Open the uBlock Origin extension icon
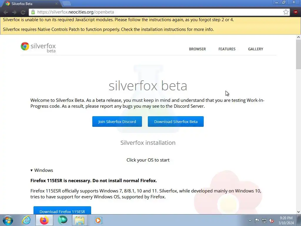This screenshot has height=226, width=301. tap(296, 12)
